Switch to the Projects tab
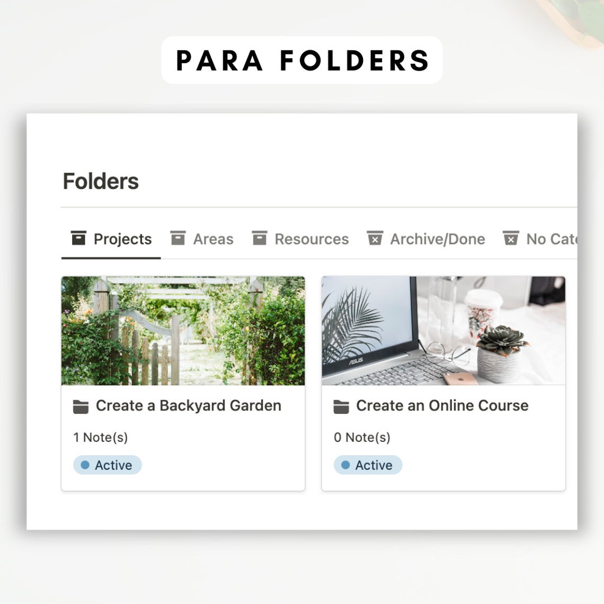Image resolution: width=604 pixels, height=604 pixels. [111, 239]
